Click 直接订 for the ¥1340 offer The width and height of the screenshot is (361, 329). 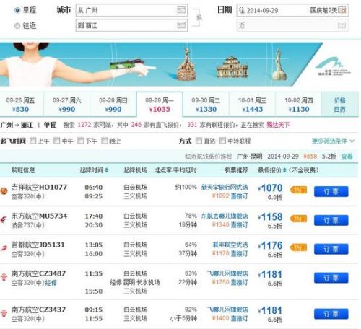tap(239, 225)
